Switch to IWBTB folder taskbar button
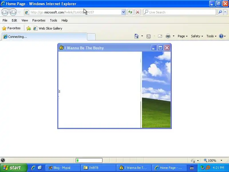Screen dimensions: 229x172 coord(98,168)
